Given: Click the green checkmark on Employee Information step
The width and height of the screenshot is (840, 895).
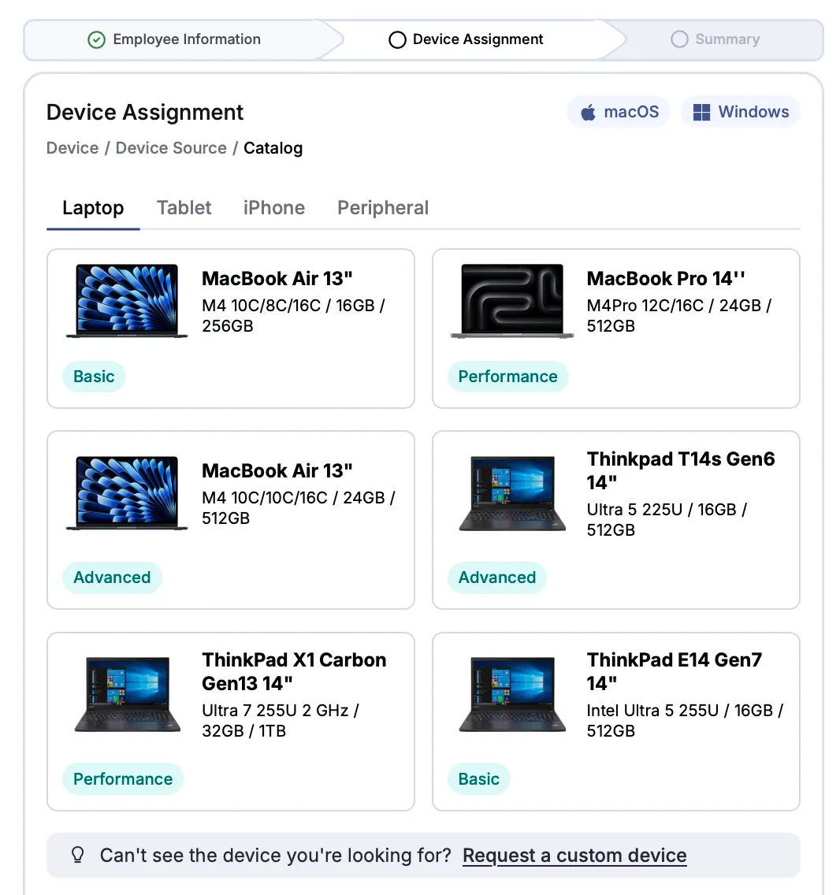Looking at the screenshot, I should [96, 39].
